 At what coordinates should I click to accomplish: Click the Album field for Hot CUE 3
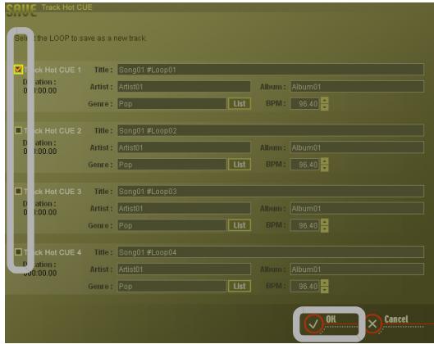coord(357,208)
